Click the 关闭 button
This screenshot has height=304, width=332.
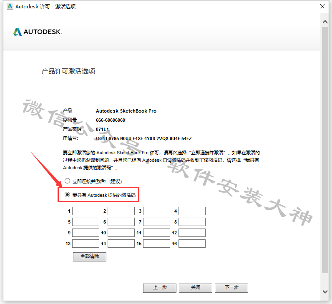pyautogui.click(x=196, y=288)
